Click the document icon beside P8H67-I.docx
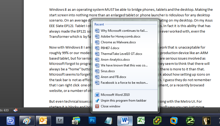The image size is (220, 126). [97, 48]
